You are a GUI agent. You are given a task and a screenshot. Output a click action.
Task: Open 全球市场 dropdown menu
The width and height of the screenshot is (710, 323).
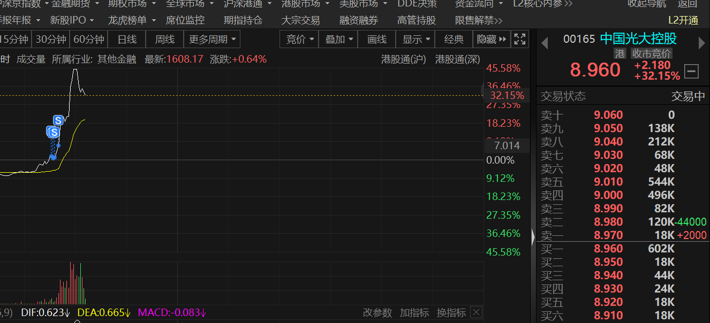[x=190, y=4]
